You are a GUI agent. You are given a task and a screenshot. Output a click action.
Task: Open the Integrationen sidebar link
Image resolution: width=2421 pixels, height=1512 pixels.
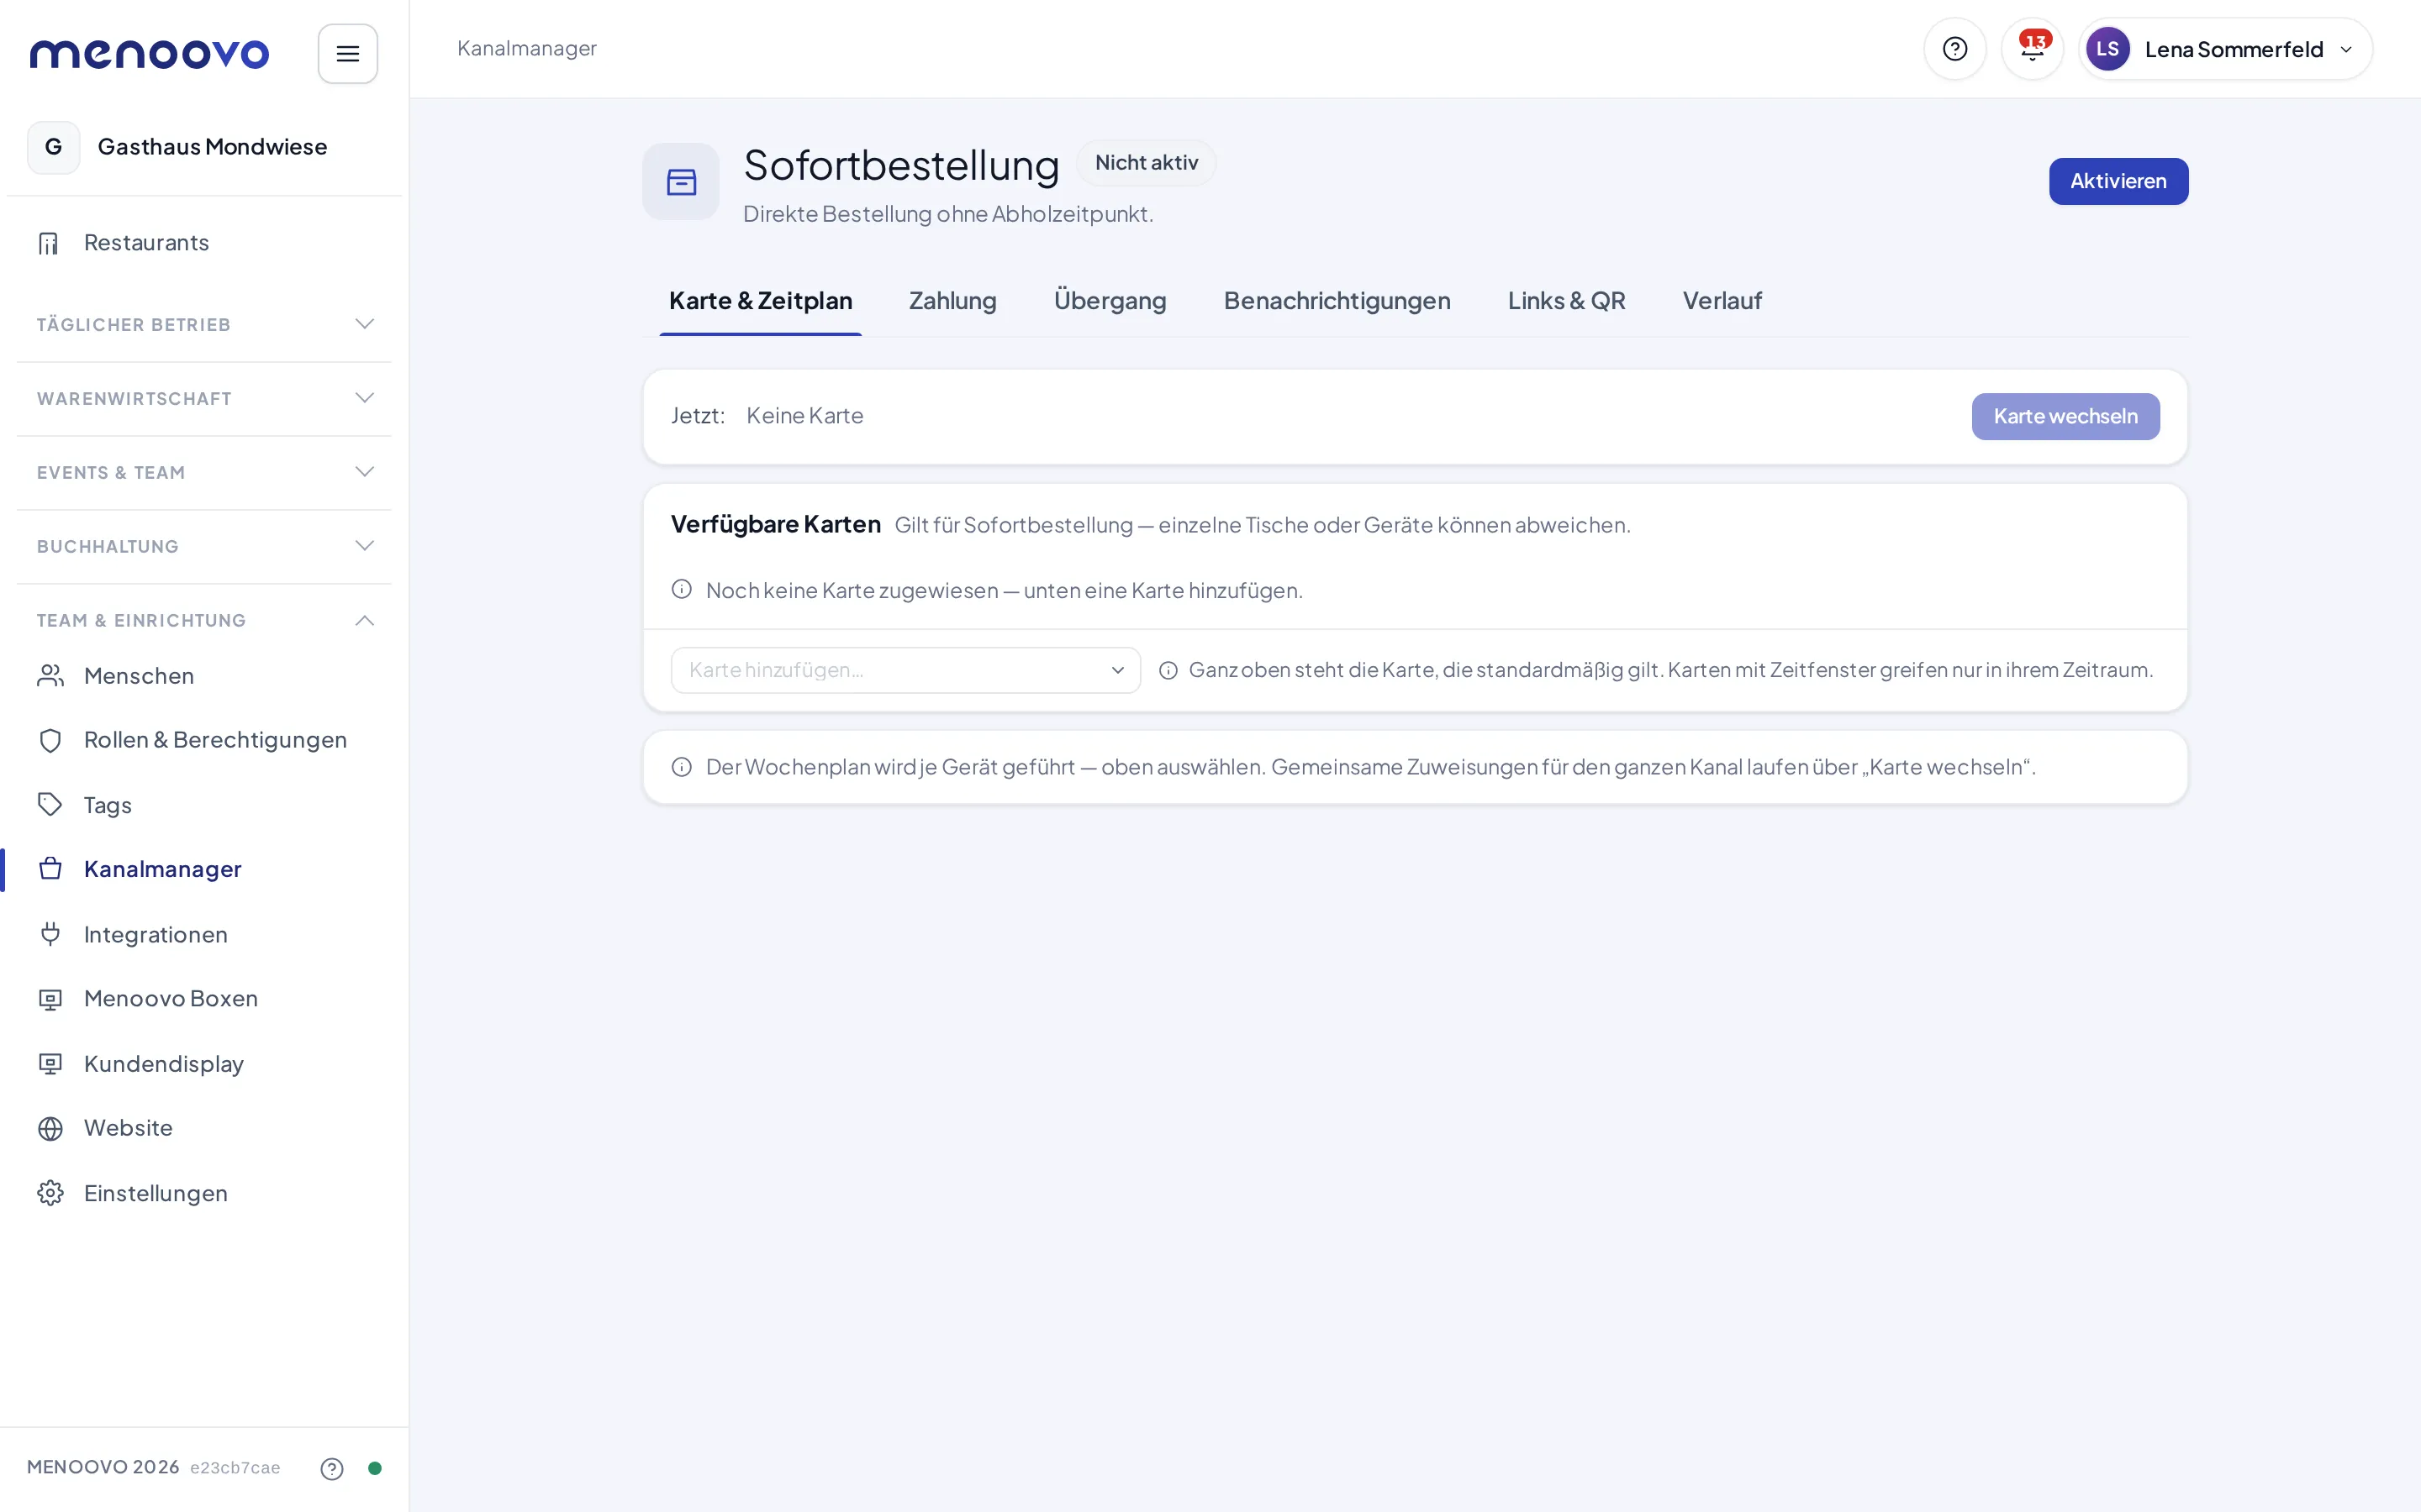(204, 934)
